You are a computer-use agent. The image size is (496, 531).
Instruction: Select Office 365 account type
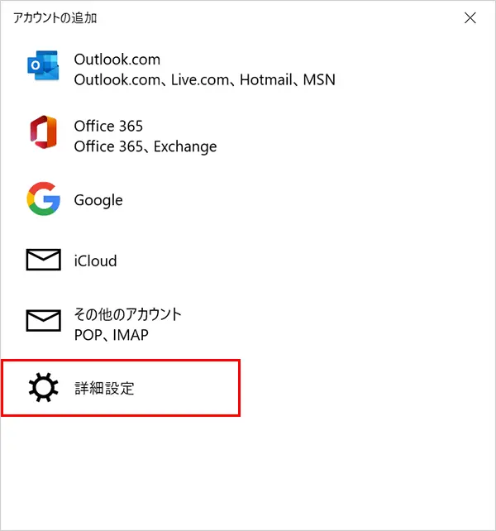point(248,136)
